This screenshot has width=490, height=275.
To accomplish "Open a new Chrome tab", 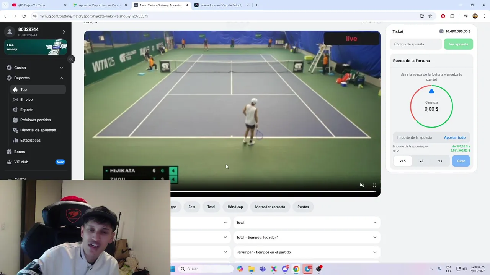I will pos(256,5).
